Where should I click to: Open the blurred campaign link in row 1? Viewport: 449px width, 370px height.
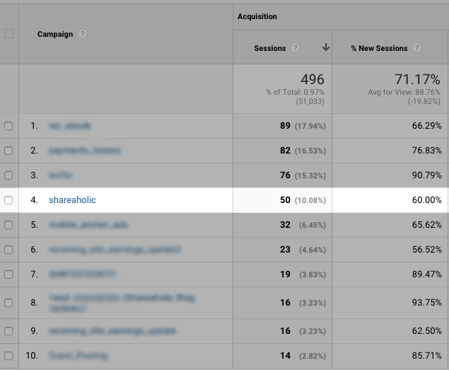[70, 126]
